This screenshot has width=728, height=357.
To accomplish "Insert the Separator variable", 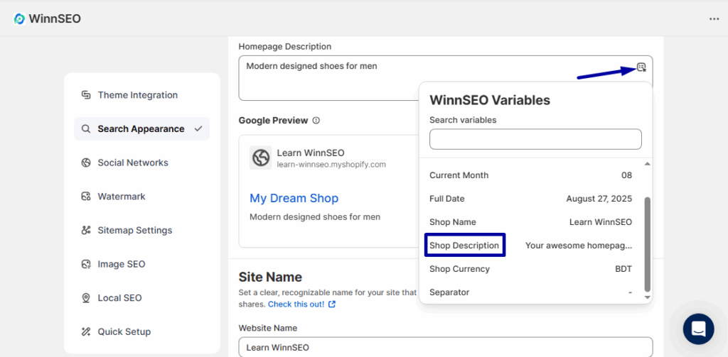I will click(x=530, y=292).
